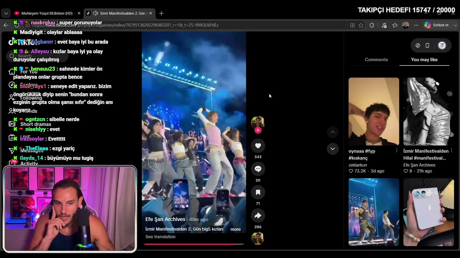
Task: Click the İzmir Manifestivalden 2. Gün video caption
Action: (184, 229)
